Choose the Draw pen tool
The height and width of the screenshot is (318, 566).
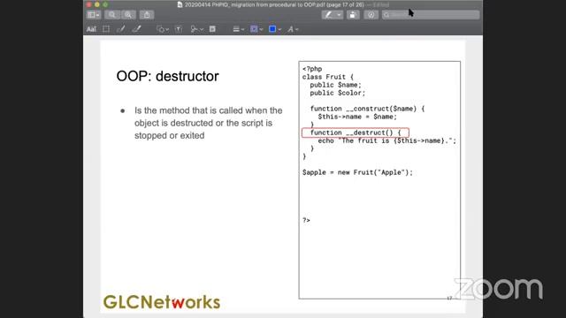(x=136, y=29)
